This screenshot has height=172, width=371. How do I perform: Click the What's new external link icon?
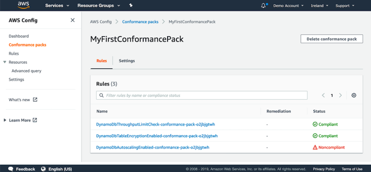[x=35, y=100]
